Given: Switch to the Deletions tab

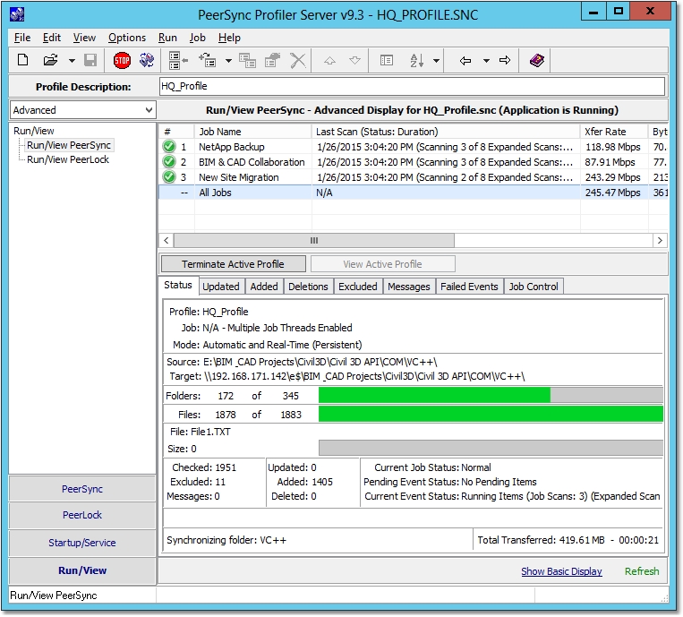Looking at the screenshot, I should click(x=308, y=287).
